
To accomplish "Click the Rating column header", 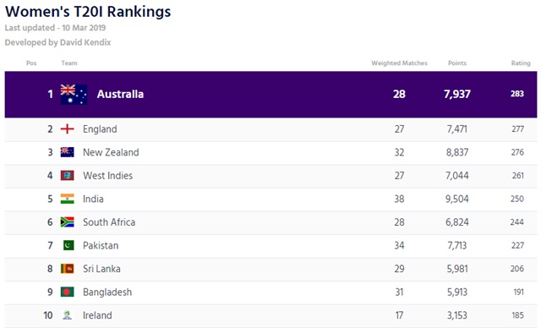I will point(521,63).
